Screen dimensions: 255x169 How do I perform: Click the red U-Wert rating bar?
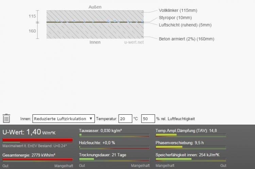coord(37,140)
